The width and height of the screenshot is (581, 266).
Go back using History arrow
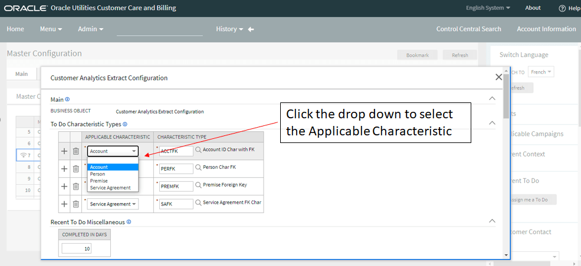pyautogui.click(x=251, y=29)
